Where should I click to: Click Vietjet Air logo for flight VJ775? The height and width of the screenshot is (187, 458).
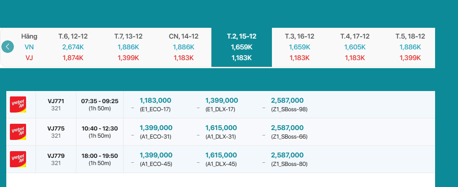pos(18,132)
